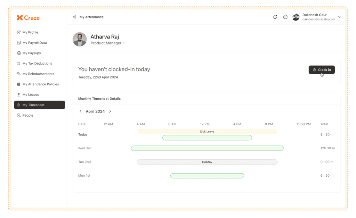Screen dimensions: 356x218
Task: Click Wed 3rd's green timesheet bar
Action: pos(207,148)
